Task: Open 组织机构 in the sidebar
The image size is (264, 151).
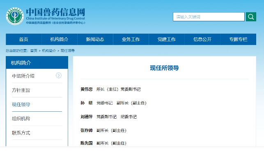Action: click(21, 119)
